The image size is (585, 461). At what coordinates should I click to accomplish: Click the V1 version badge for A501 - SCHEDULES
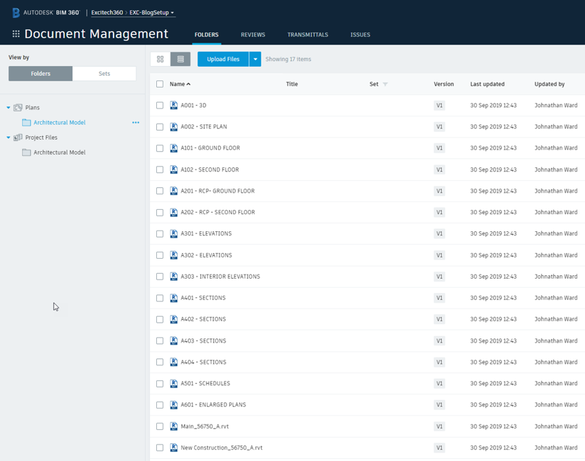pyautogui.click(x=440, y=383)
